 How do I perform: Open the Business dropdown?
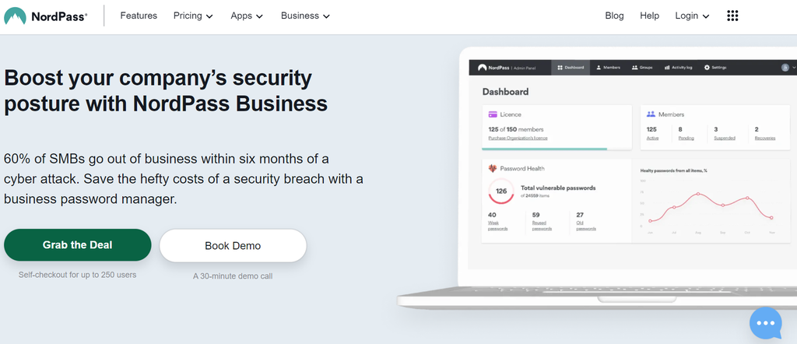[x=305, y=16]
